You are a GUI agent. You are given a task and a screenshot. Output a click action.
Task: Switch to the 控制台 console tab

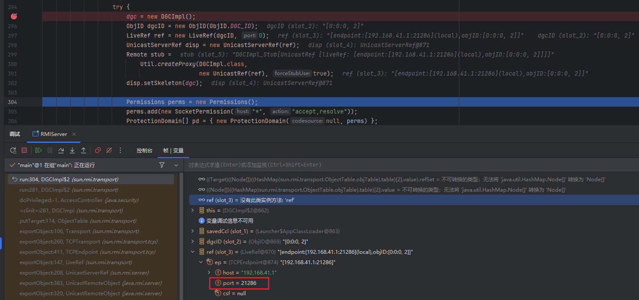(144, 150)
